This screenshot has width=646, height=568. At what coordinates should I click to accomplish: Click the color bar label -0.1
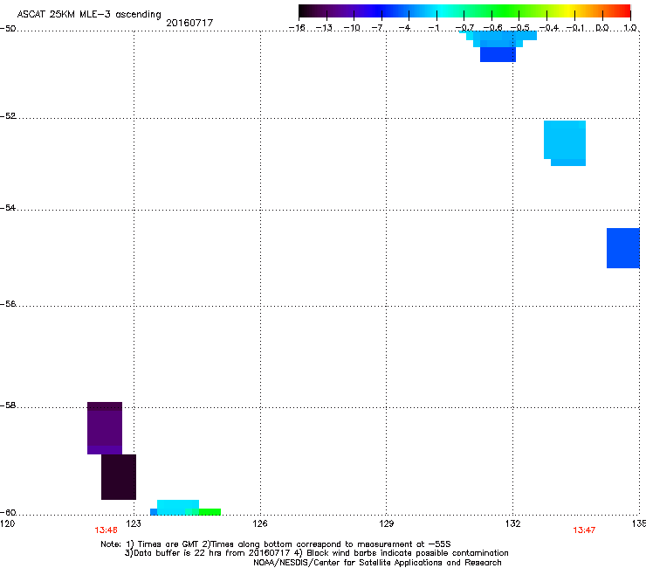[575, 28]
